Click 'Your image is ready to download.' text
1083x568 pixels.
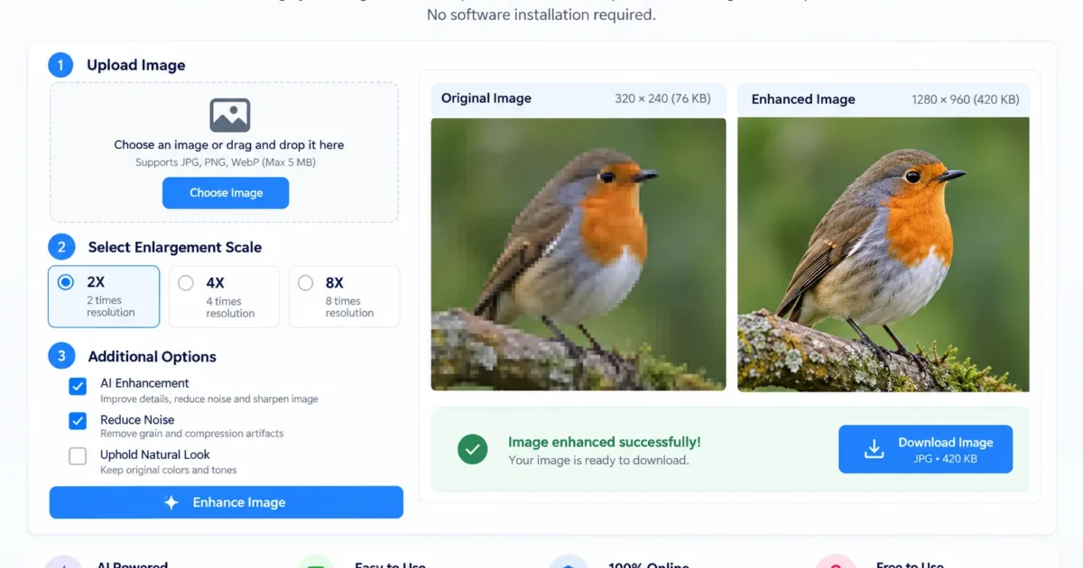pyautogui.click(x=598, y=461)
